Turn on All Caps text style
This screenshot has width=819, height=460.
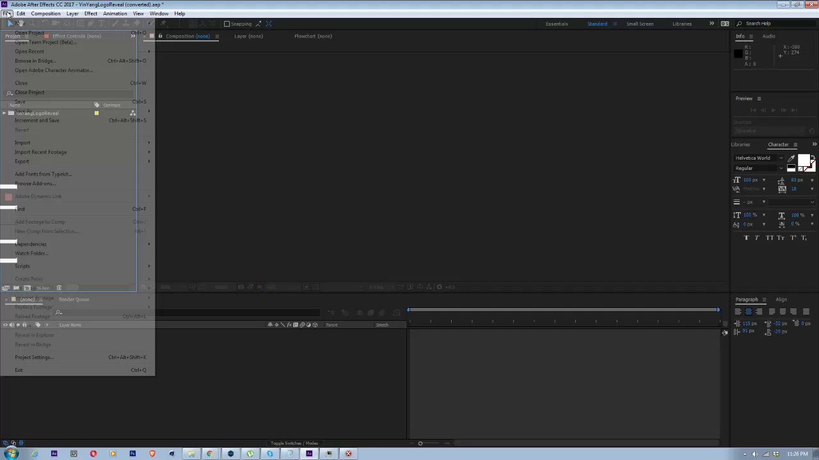(769, 238)
